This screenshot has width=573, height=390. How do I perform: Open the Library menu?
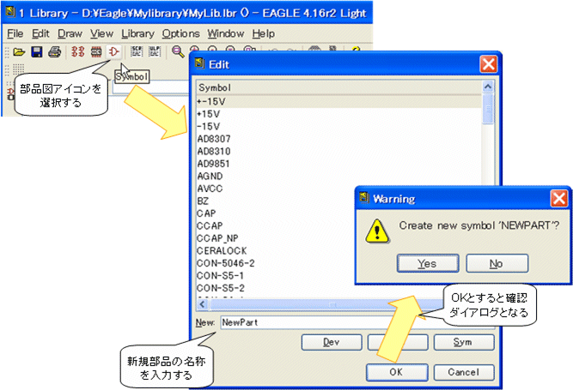pos(137,34)
